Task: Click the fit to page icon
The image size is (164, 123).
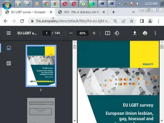Action: 108,33
